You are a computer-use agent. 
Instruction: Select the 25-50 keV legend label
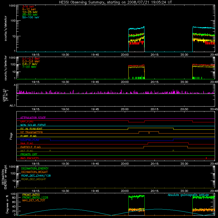click(30, 15)
